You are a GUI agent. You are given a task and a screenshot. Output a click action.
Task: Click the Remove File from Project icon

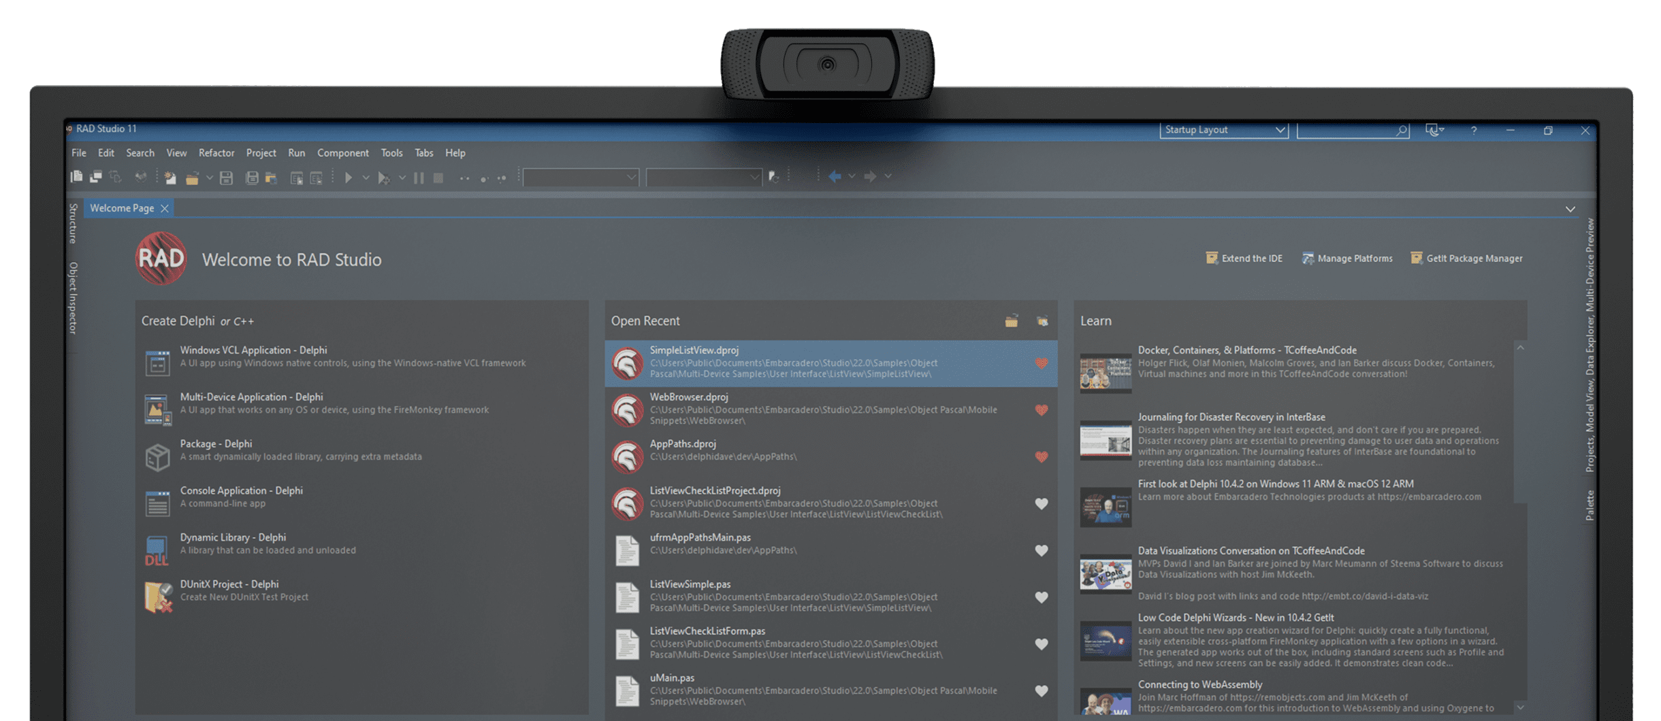pos(317,178)
